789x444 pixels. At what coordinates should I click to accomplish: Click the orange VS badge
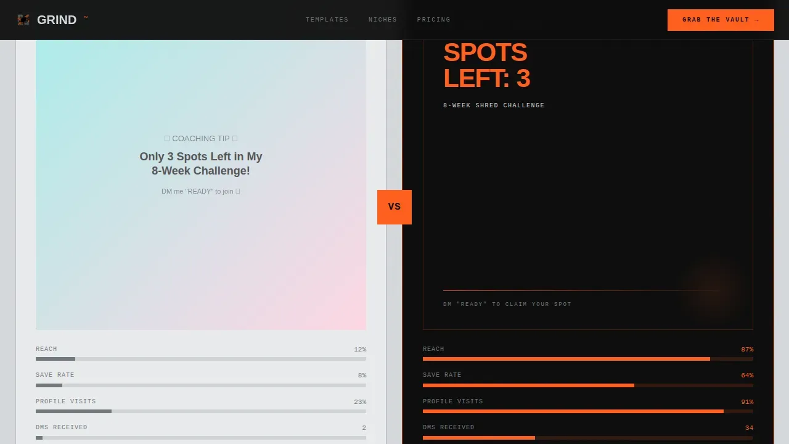394,207
